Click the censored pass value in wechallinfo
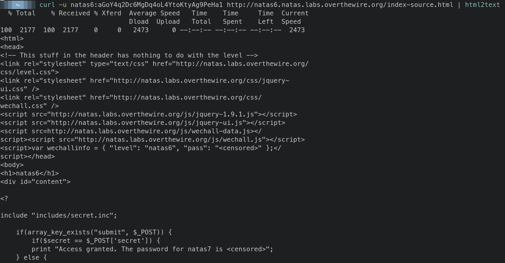Screen dimensions: 505x263 [x=238, y=148]
